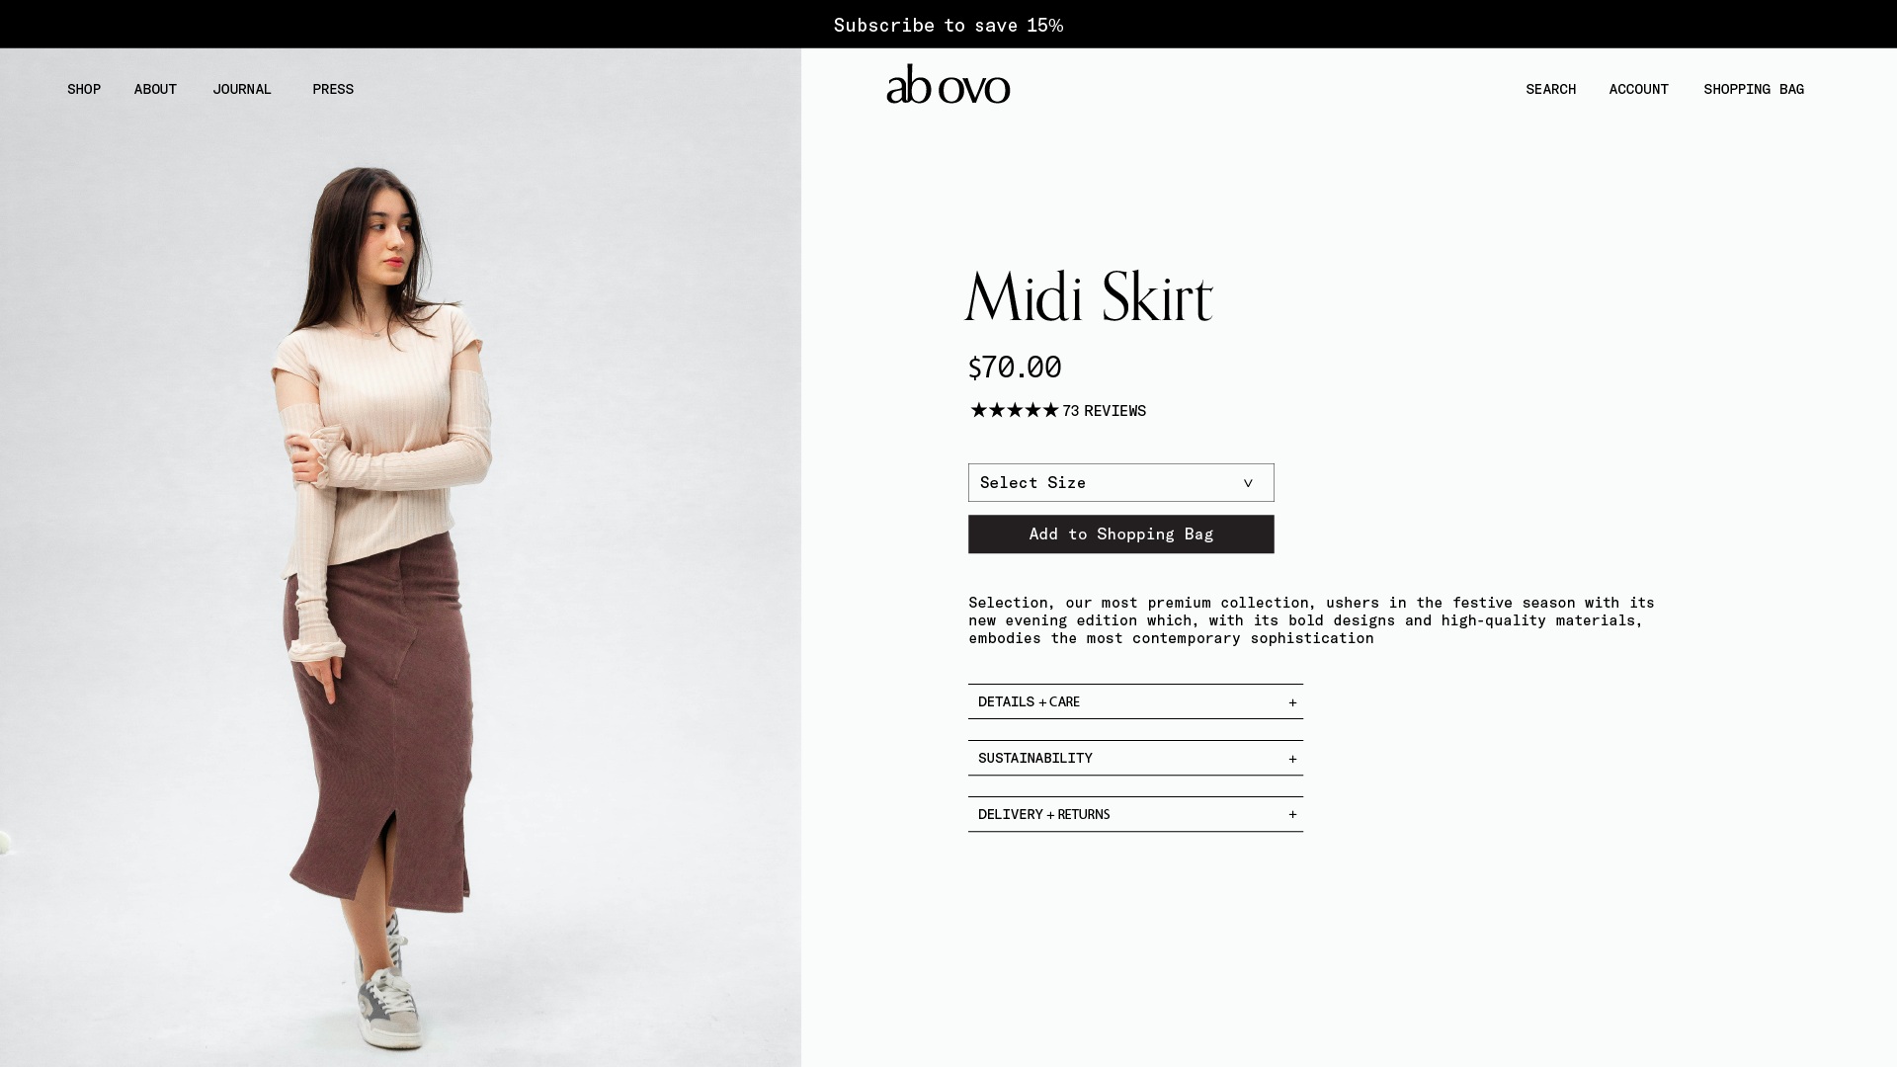Image resolution: width=1897 pixels, height=1067 pixels.
Task: Click the plus icon beside Details + Care
Action: [1292, 702]
